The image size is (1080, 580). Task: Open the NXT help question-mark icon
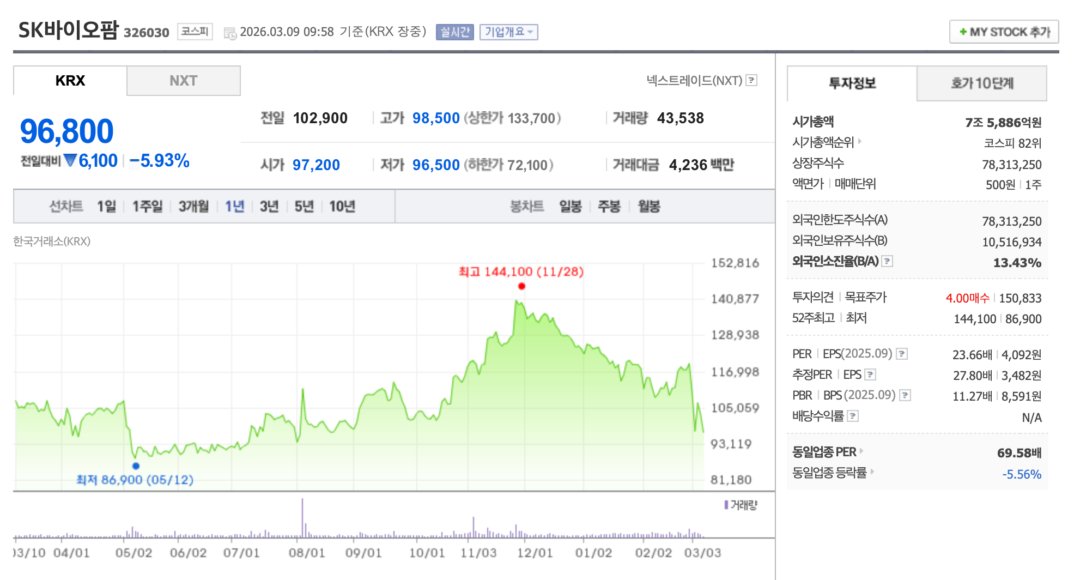pos(751,80)
